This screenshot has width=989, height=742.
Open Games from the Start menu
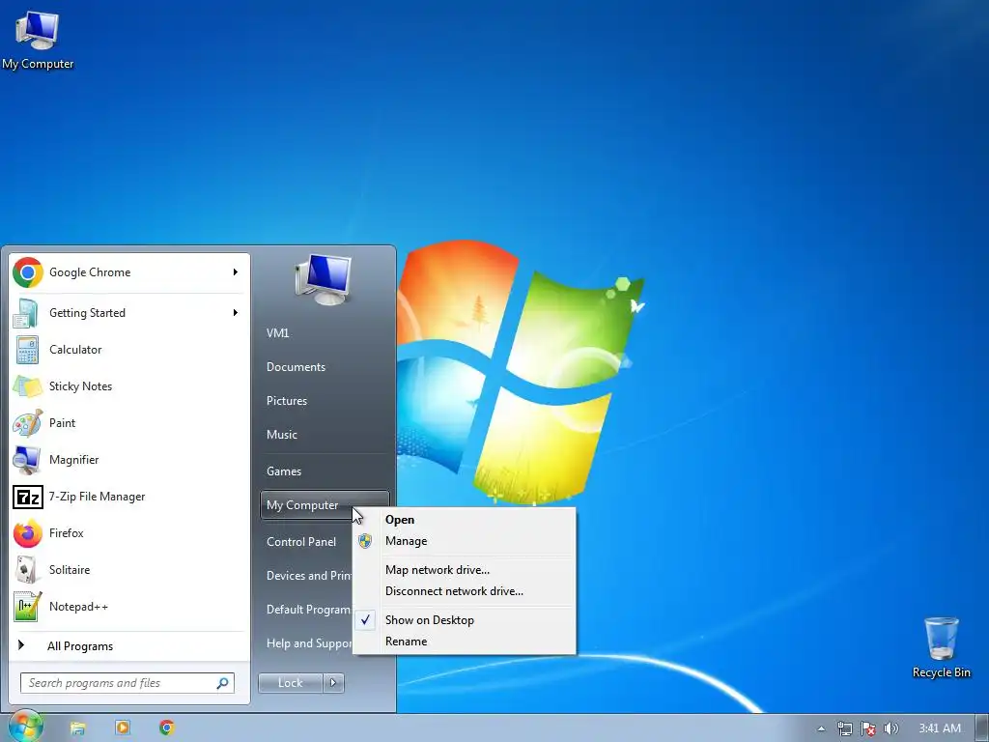click(x=284, y=471)
